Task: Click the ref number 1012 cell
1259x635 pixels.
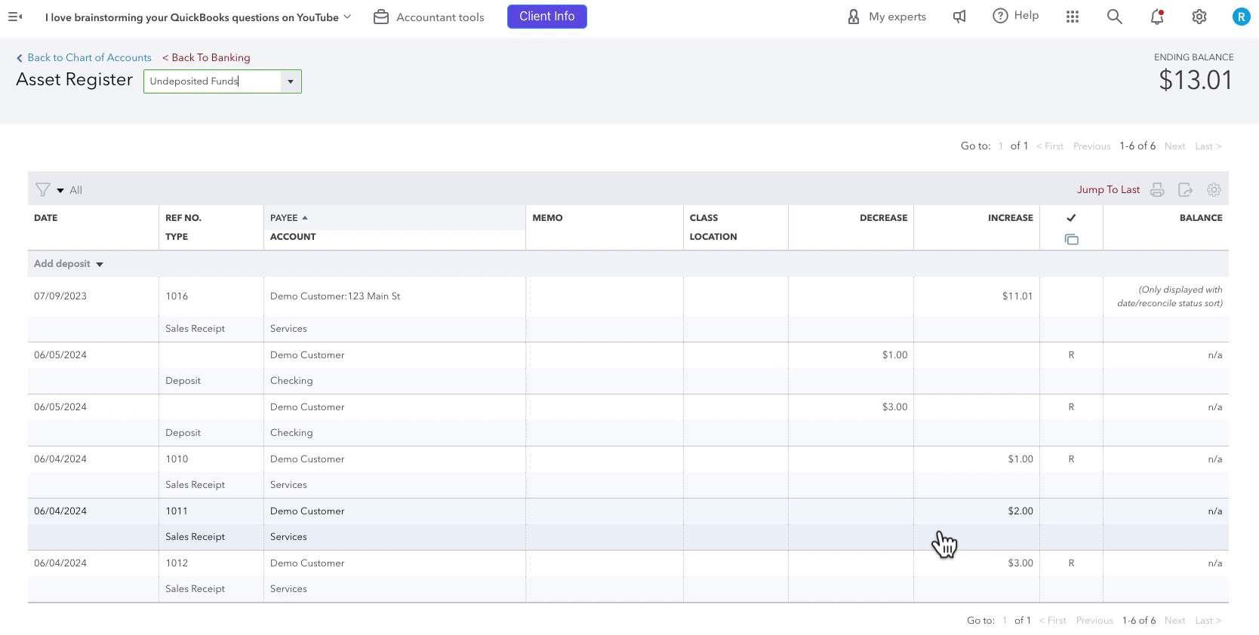Action: point(177,563)
